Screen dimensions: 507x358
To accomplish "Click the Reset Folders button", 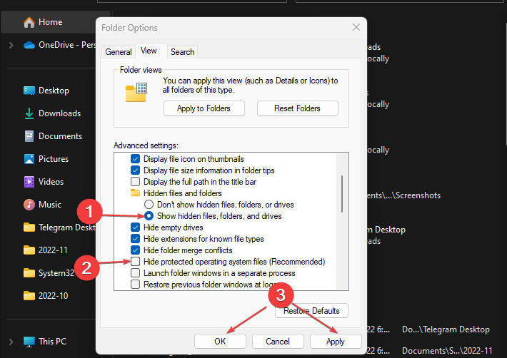I will pos(298,108).
